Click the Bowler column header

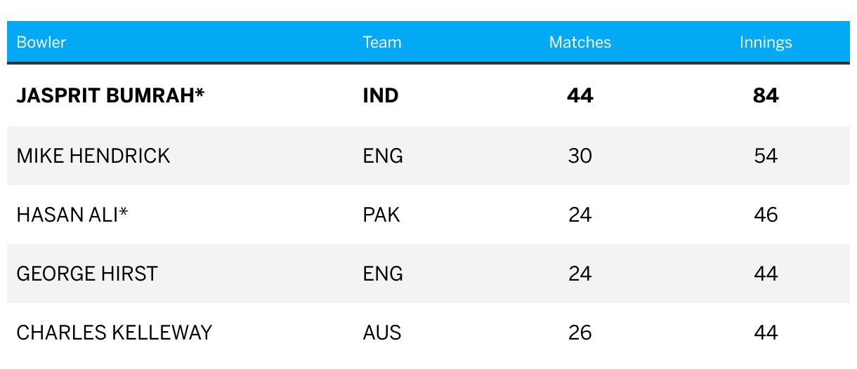[41, 42]
